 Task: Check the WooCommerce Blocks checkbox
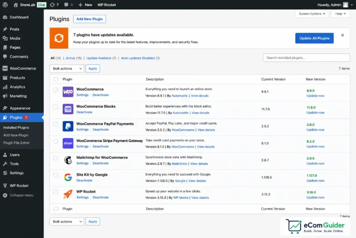56,107
